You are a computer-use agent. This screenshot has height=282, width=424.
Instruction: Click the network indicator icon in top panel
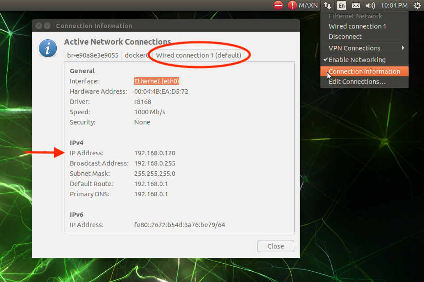(327, 5)
